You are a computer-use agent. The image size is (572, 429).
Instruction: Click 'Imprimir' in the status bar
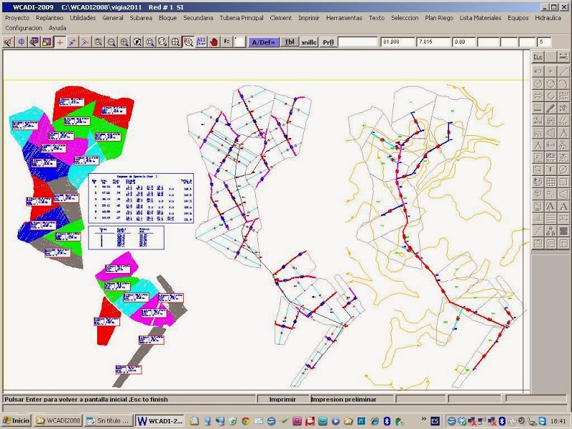click(x=282, y=400)
